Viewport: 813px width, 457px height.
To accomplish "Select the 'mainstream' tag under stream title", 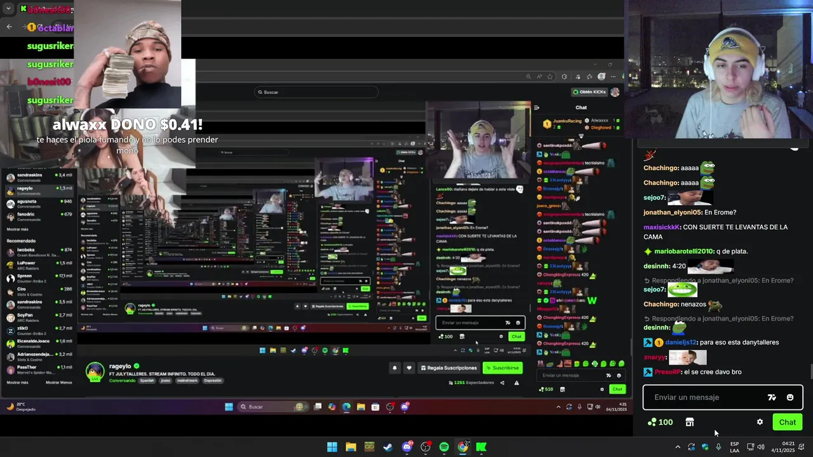I will pos(187,381).
